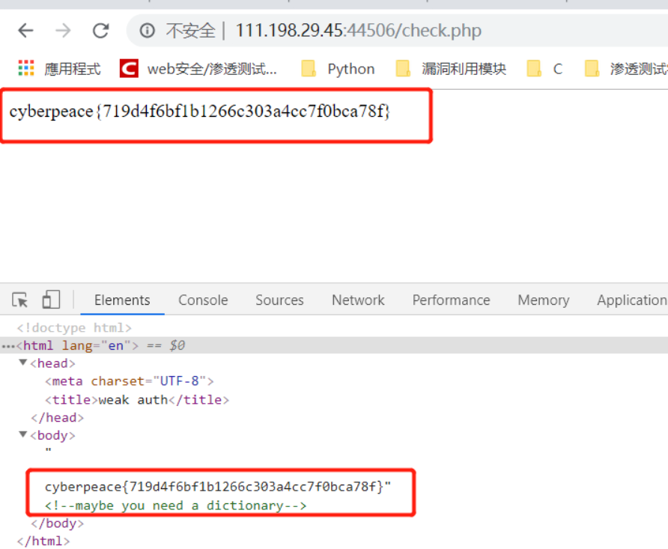Viewport: 668px width, 549px height.
Task: Open the 漏洞利用模块 bookmarks folder
Action: 464,69
